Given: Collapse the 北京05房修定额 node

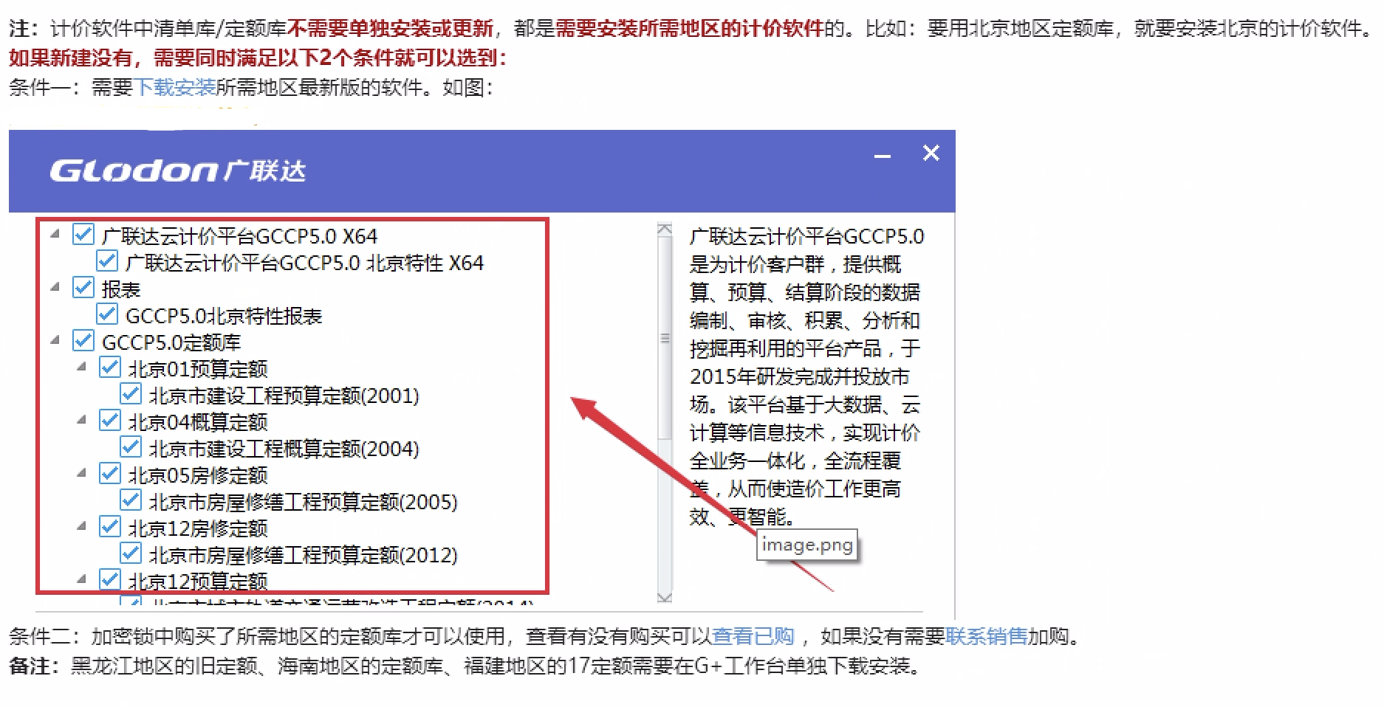Looking at the screenshot, I should tap(82, 473).
